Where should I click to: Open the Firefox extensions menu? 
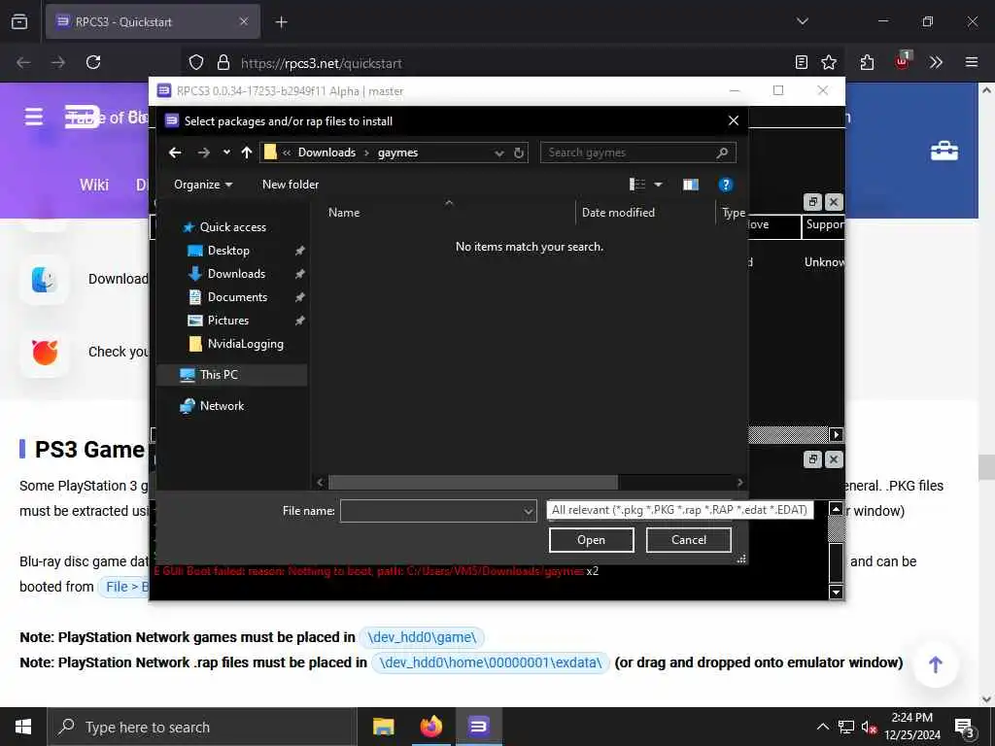pyautogui.click(x=867, y=62)
